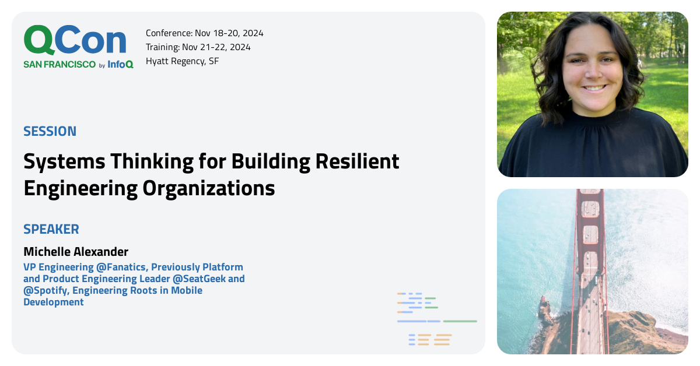Click the speaker name Michelle Alexander

[x=76, y=251]
